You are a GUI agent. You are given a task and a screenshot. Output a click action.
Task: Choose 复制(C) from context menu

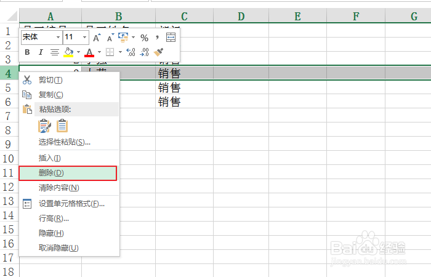[x=69, y=95]
